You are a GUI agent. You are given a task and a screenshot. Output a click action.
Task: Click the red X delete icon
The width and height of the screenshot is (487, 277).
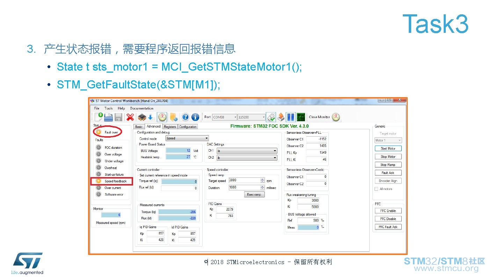130,117
